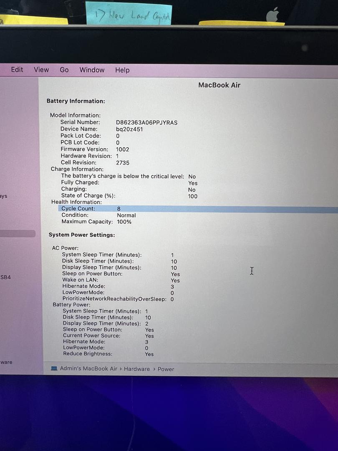This screenshot has width=338, height=451.
Task: Select State of Charge value 100
Action: coord(192,196)
